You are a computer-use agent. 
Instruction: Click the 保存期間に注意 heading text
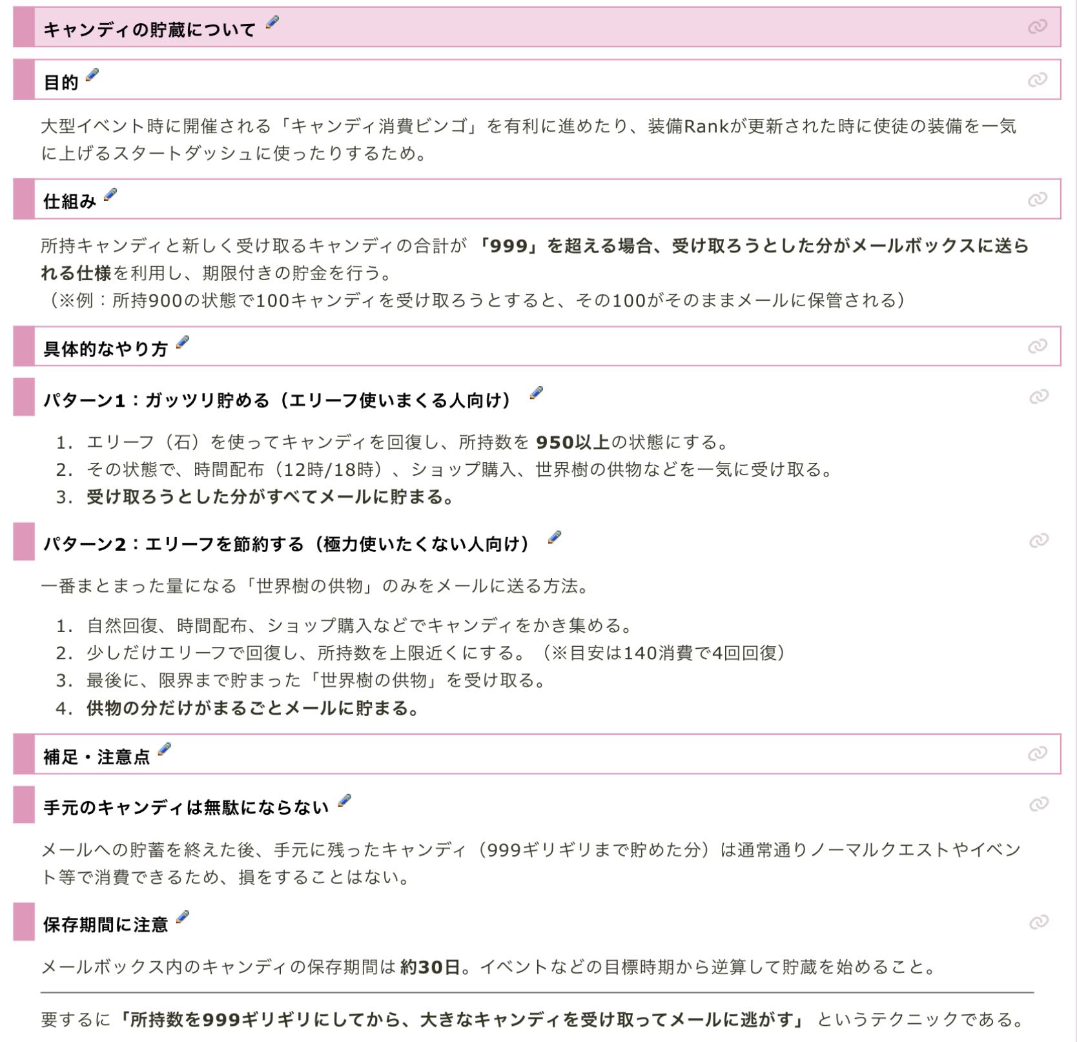(x=105, y=925)
